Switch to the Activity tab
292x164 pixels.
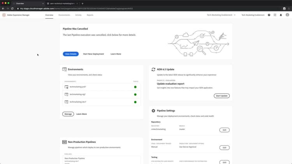[78, 15]
